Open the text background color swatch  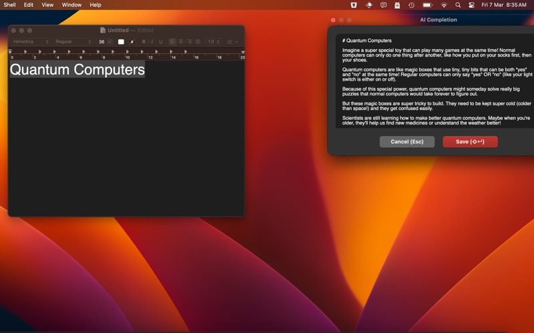(x=132, y=42)
